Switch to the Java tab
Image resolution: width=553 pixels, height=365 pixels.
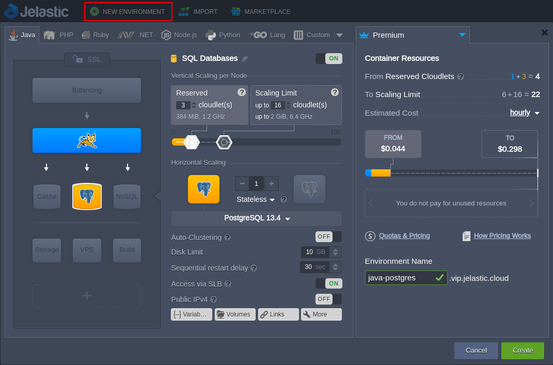22,35
